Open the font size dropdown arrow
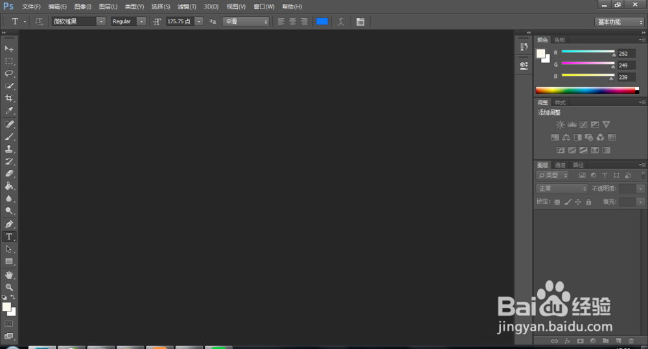648x349 pixels. 199,21
